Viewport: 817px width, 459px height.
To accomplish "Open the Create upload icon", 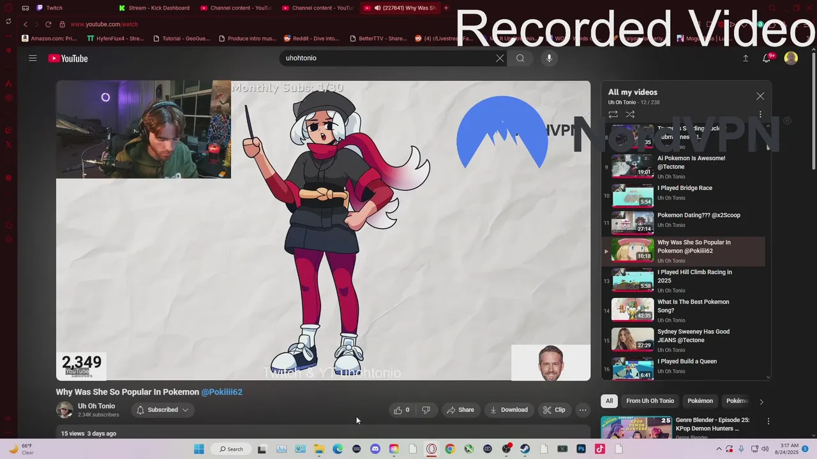I will coord(746,58).
